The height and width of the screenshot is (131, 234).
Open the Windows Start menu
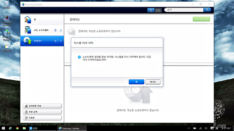click(3, 128)
